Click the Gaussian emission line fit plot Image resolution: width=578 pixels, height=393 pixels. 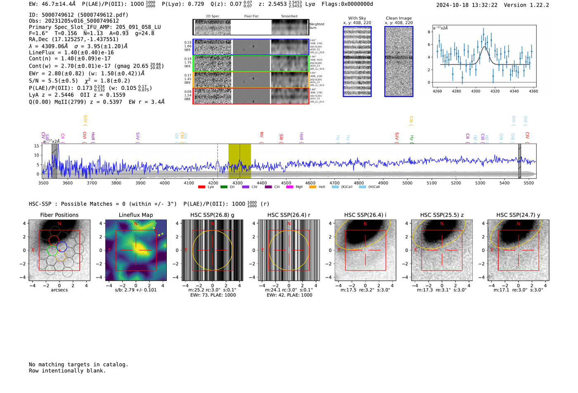pyautogui.click(x=484, y=56)
